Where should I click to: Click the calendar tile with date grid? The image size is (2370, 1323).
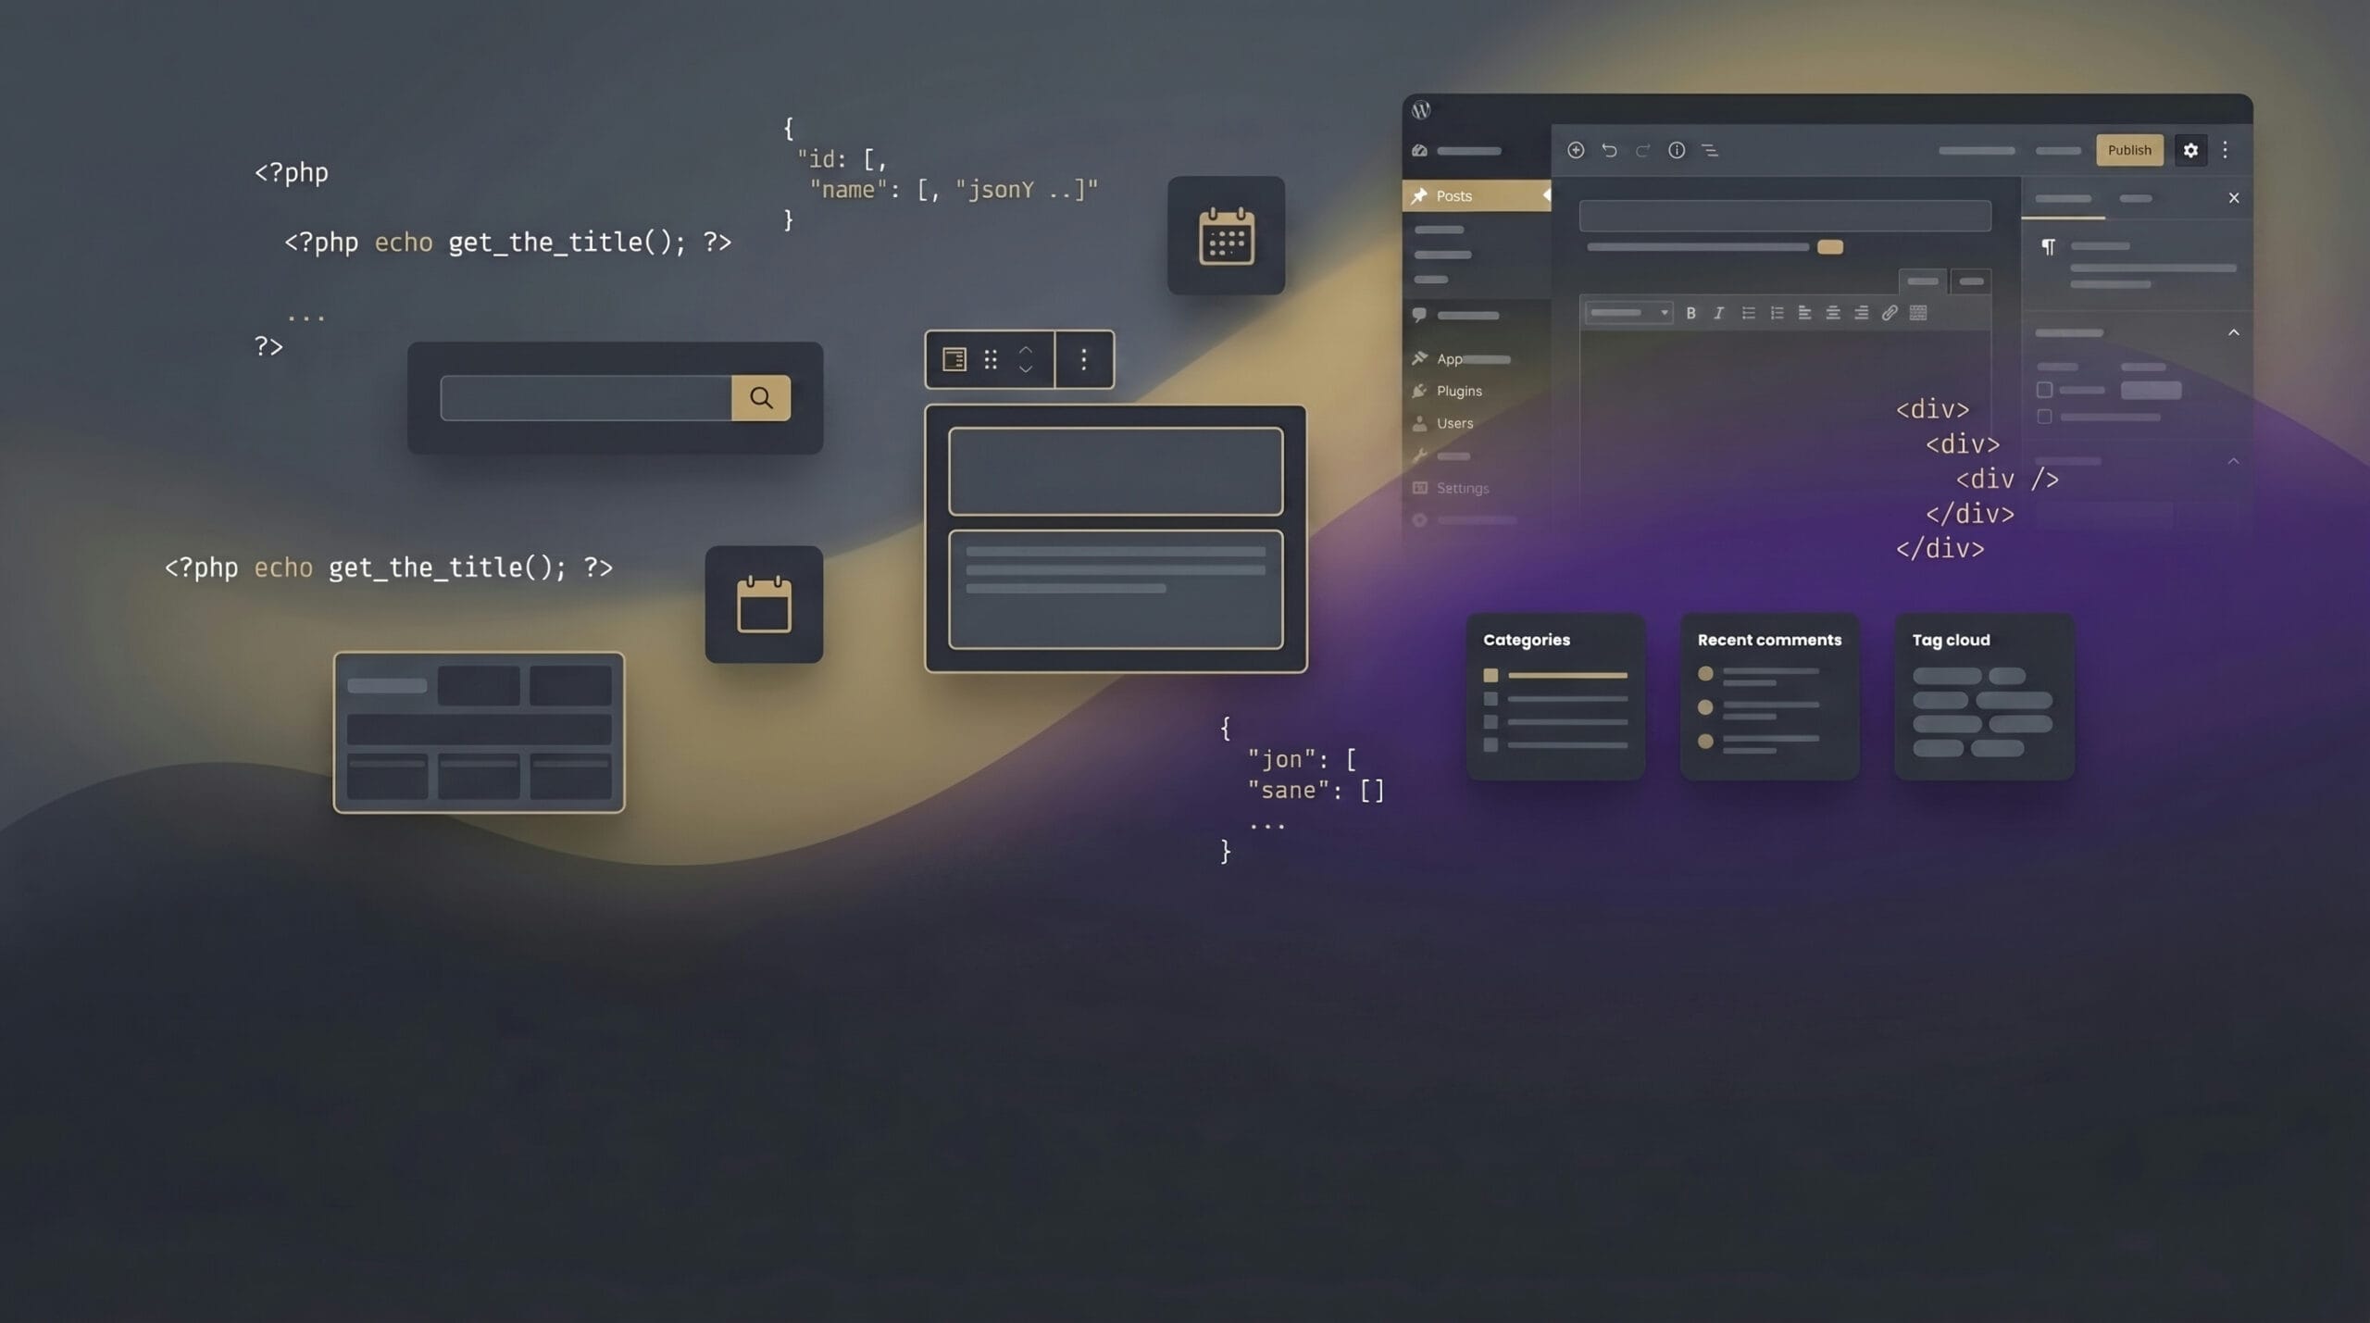[1226, 236]
